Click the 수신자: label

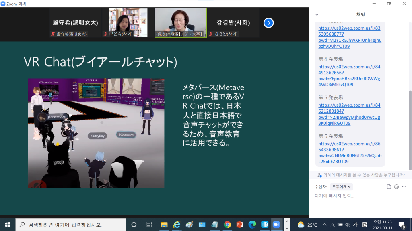321,187
